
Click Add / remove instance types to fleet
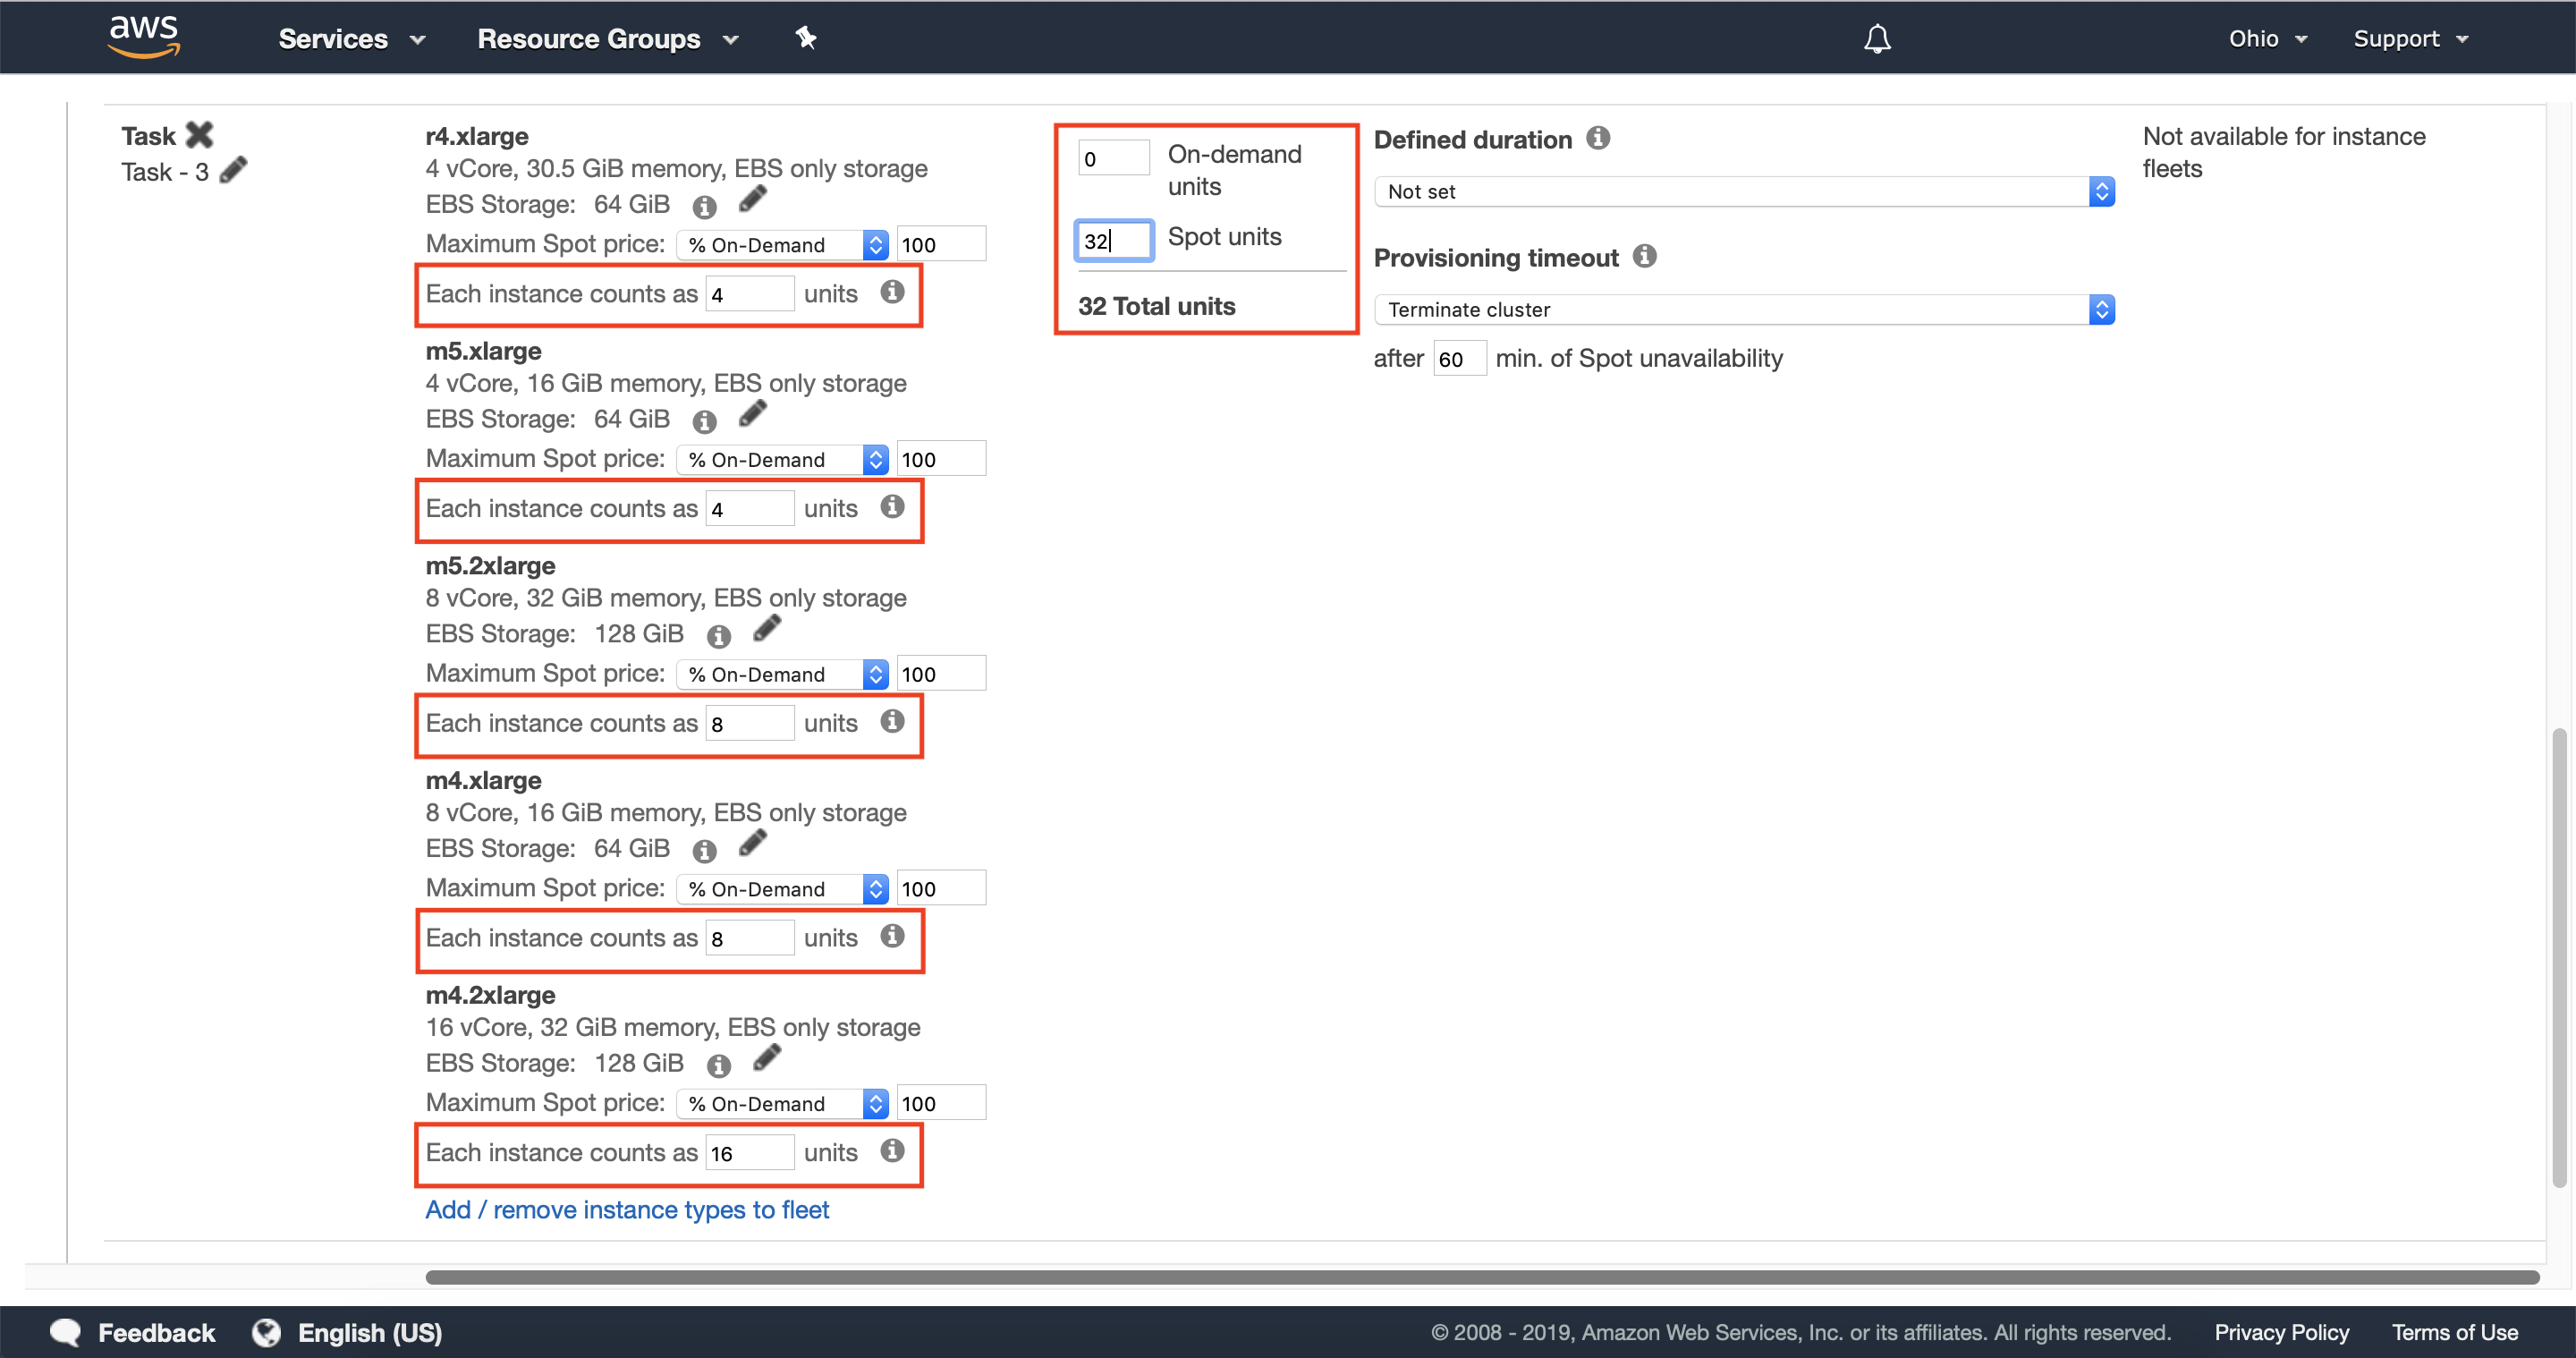[x=627, y=1208]
